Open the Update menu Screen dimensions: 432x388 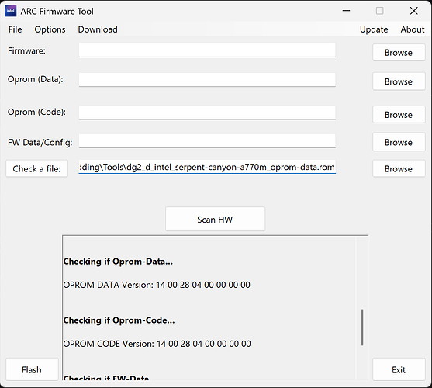[x=374, y=29]
